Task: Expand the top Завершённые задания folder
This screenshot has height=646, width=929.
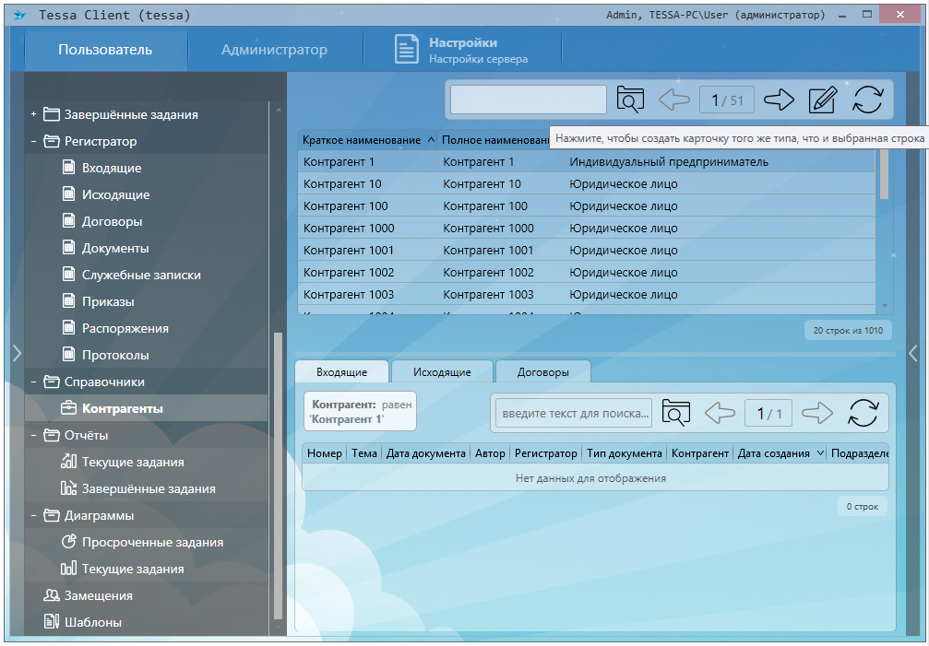Action: coord(34,114)
